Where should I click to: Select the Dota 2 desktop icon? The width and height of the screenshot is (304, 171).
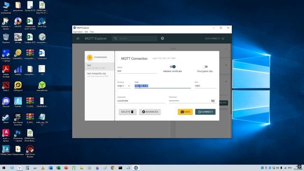coord(6,86)
